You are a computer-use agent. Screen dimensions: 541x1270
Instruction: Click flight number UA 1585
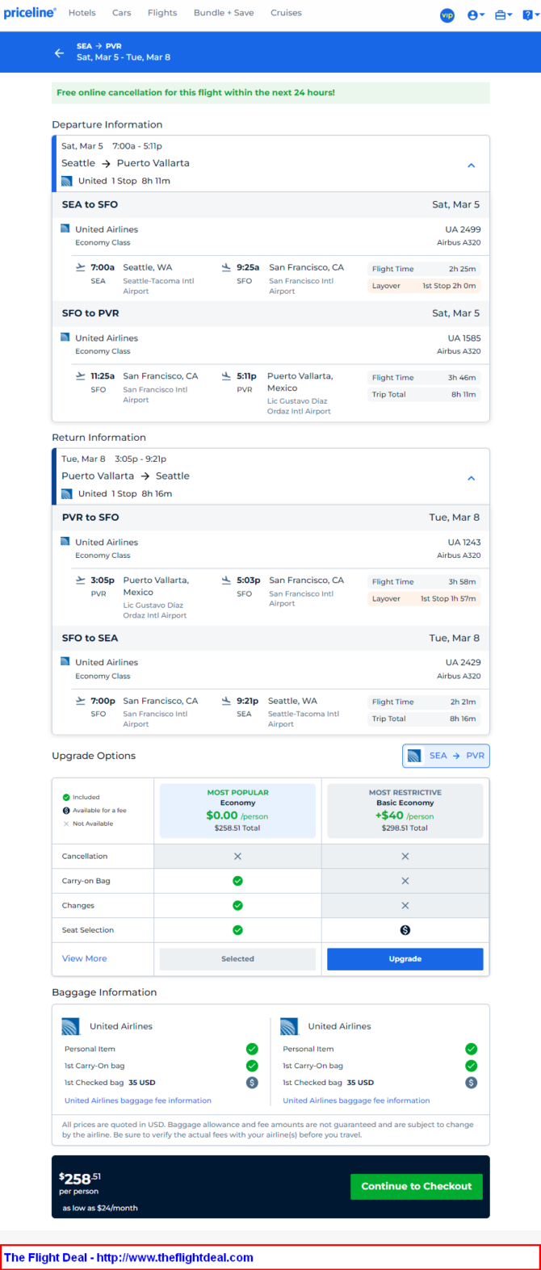(464, 338)
